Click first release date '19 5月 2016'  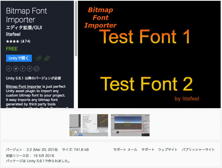click(x=44, y=156)
